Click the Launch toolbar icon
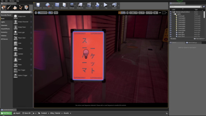 pyautogui.click(x=114, y=6)
